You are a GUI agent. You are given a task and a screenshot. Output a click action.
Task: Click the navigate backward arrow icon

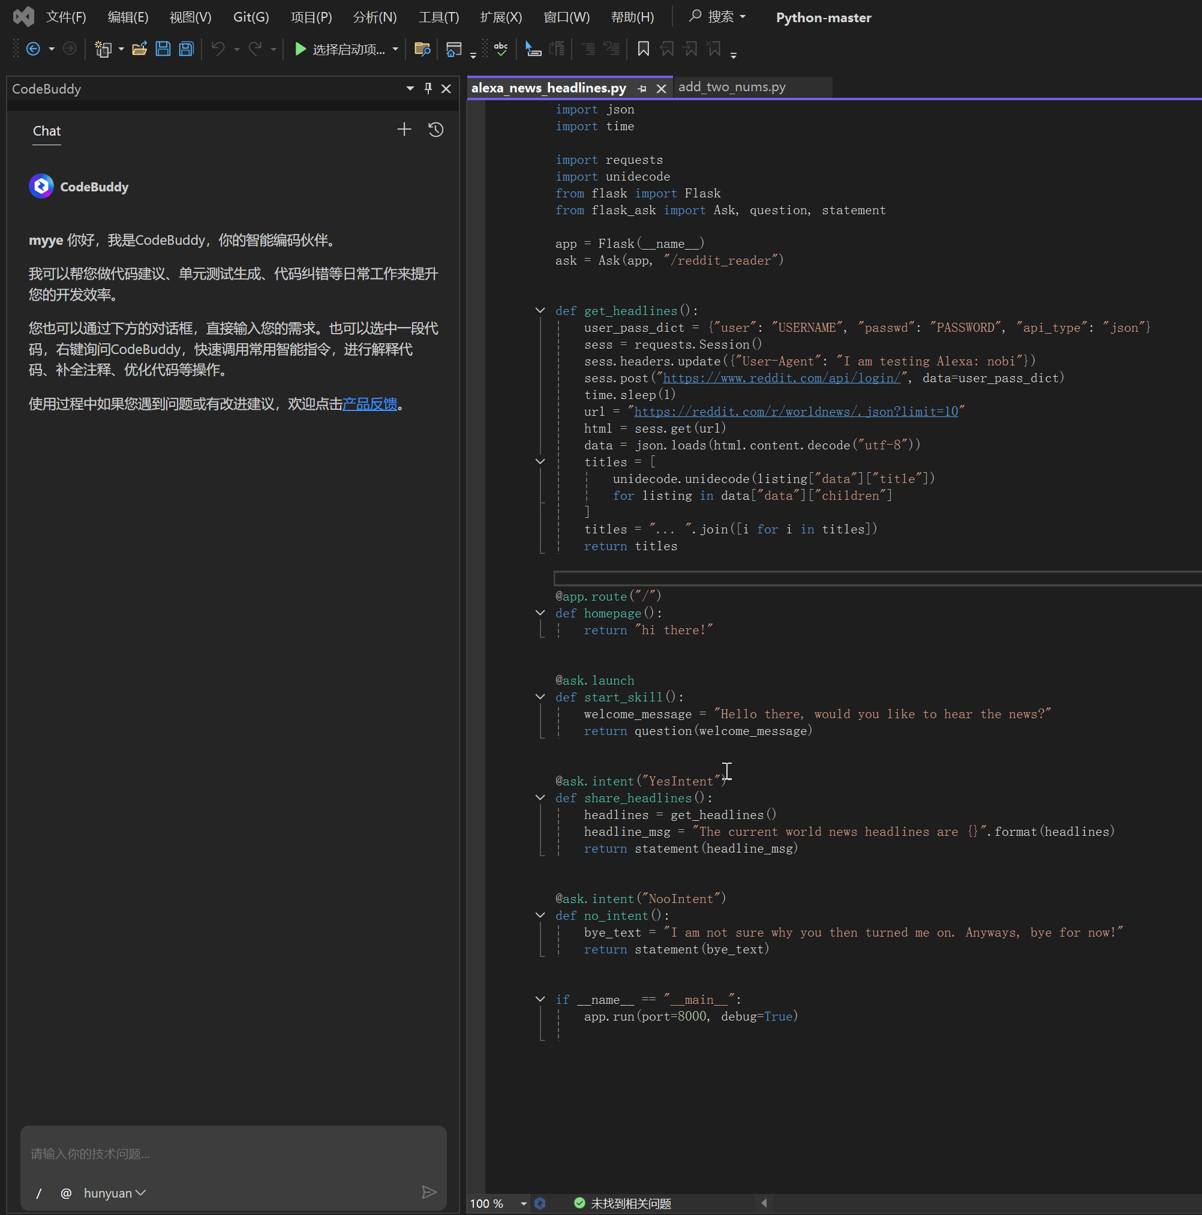[x=34, y=49]
